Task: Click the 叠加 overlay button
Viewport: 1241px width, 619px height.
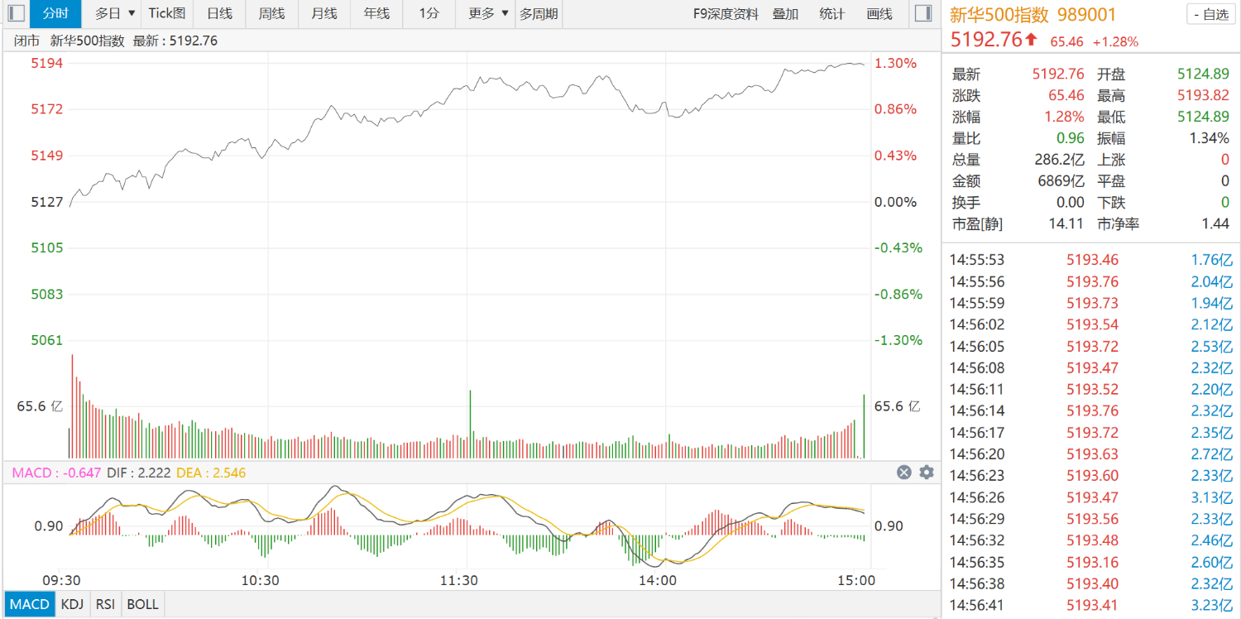Action: (x=785, y=13)
